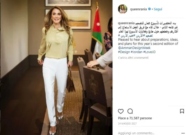Open the #Jordan hashtag
This screenshot has width=186, height=135.
click(x=137, y=52)
